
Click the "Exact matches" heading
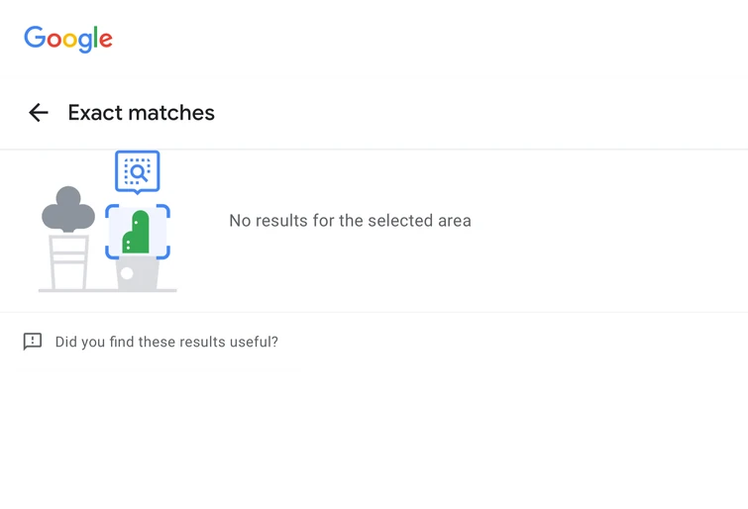point(141,113)
